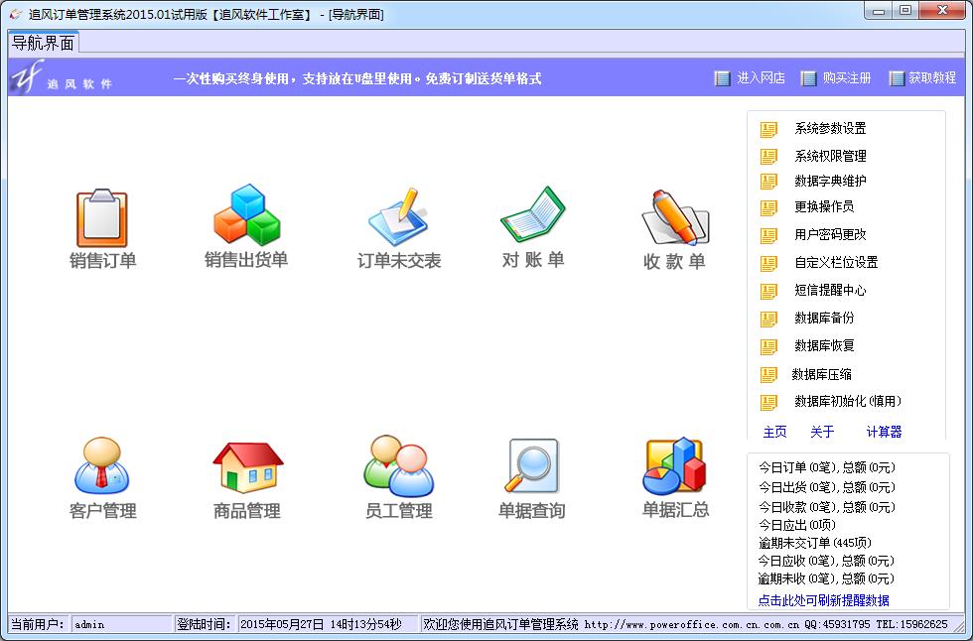Image resolution: width=973 pixels, height=641 pixels.
Task: Click the 购买注册 toolbar link
Action: click(x=836, y=78)
